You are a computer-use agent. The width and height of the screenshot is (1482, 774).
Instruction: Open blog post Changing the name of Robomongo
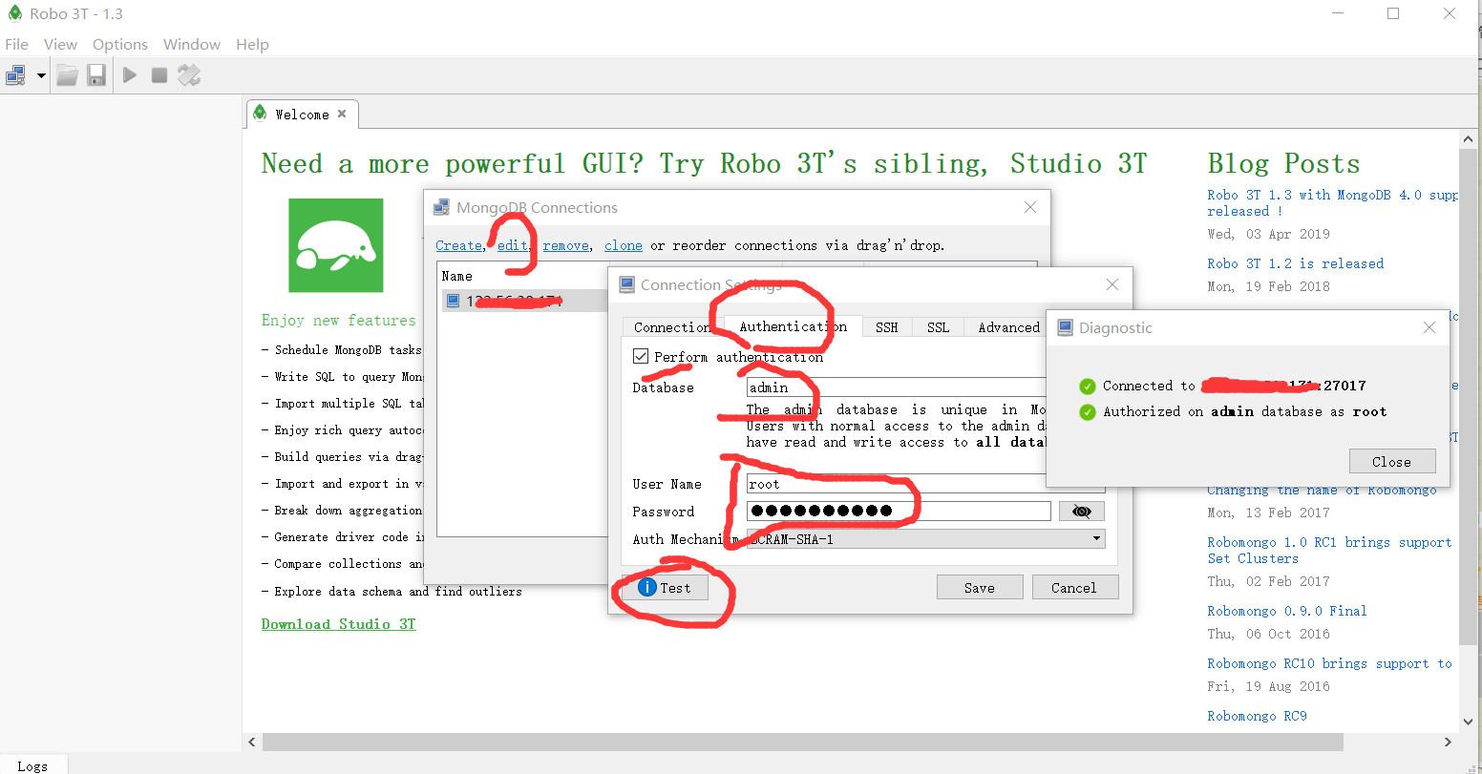click(x=1322, y=491)
